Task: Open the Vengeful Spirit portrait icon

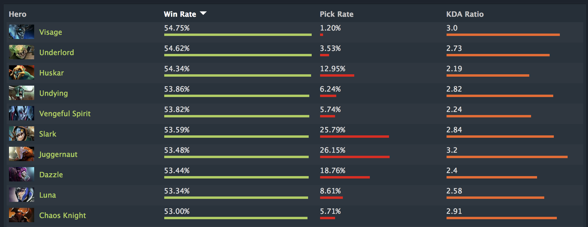Action: [22, 113]
